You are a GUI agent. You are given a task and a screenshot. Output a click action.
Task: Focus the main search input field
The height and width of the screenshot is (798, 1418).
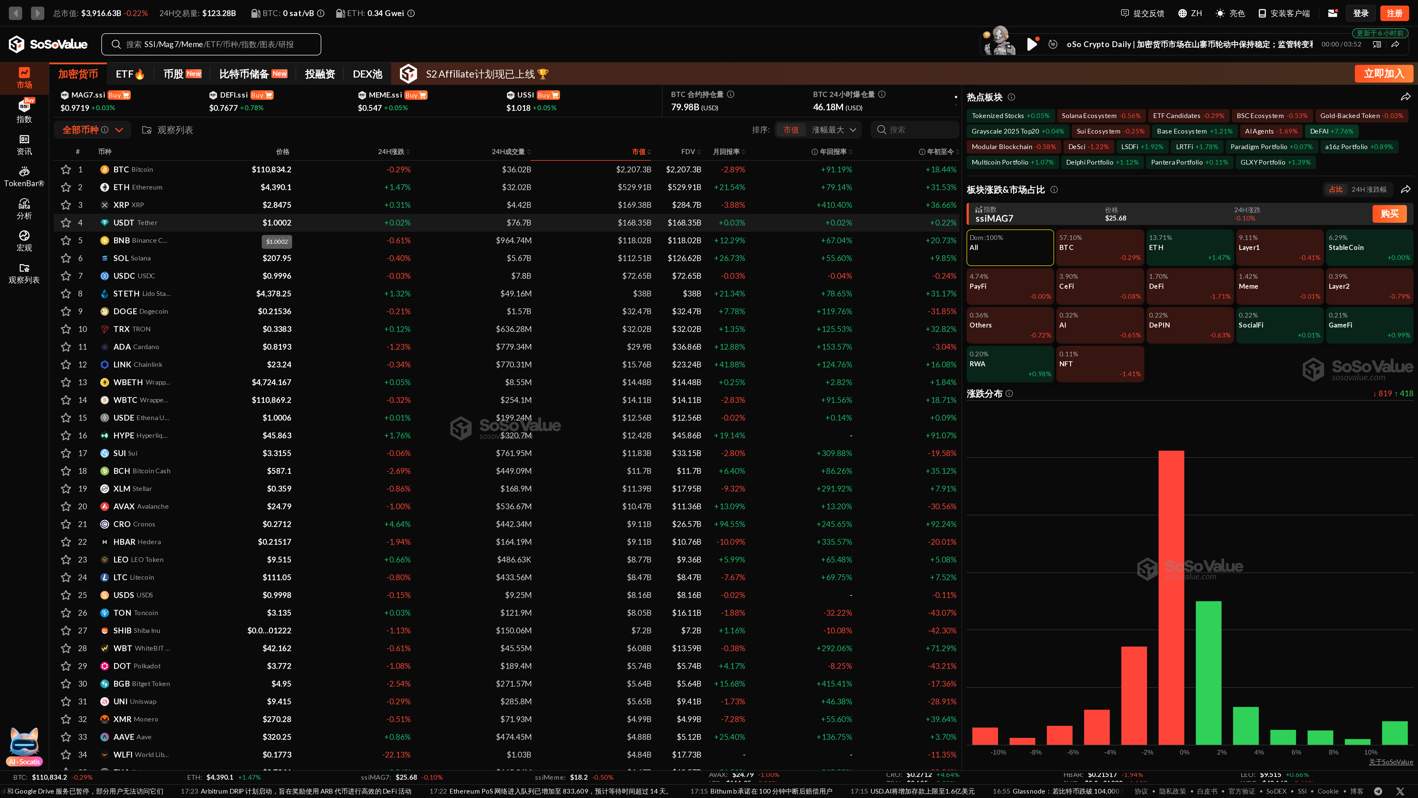click(211, 44)
